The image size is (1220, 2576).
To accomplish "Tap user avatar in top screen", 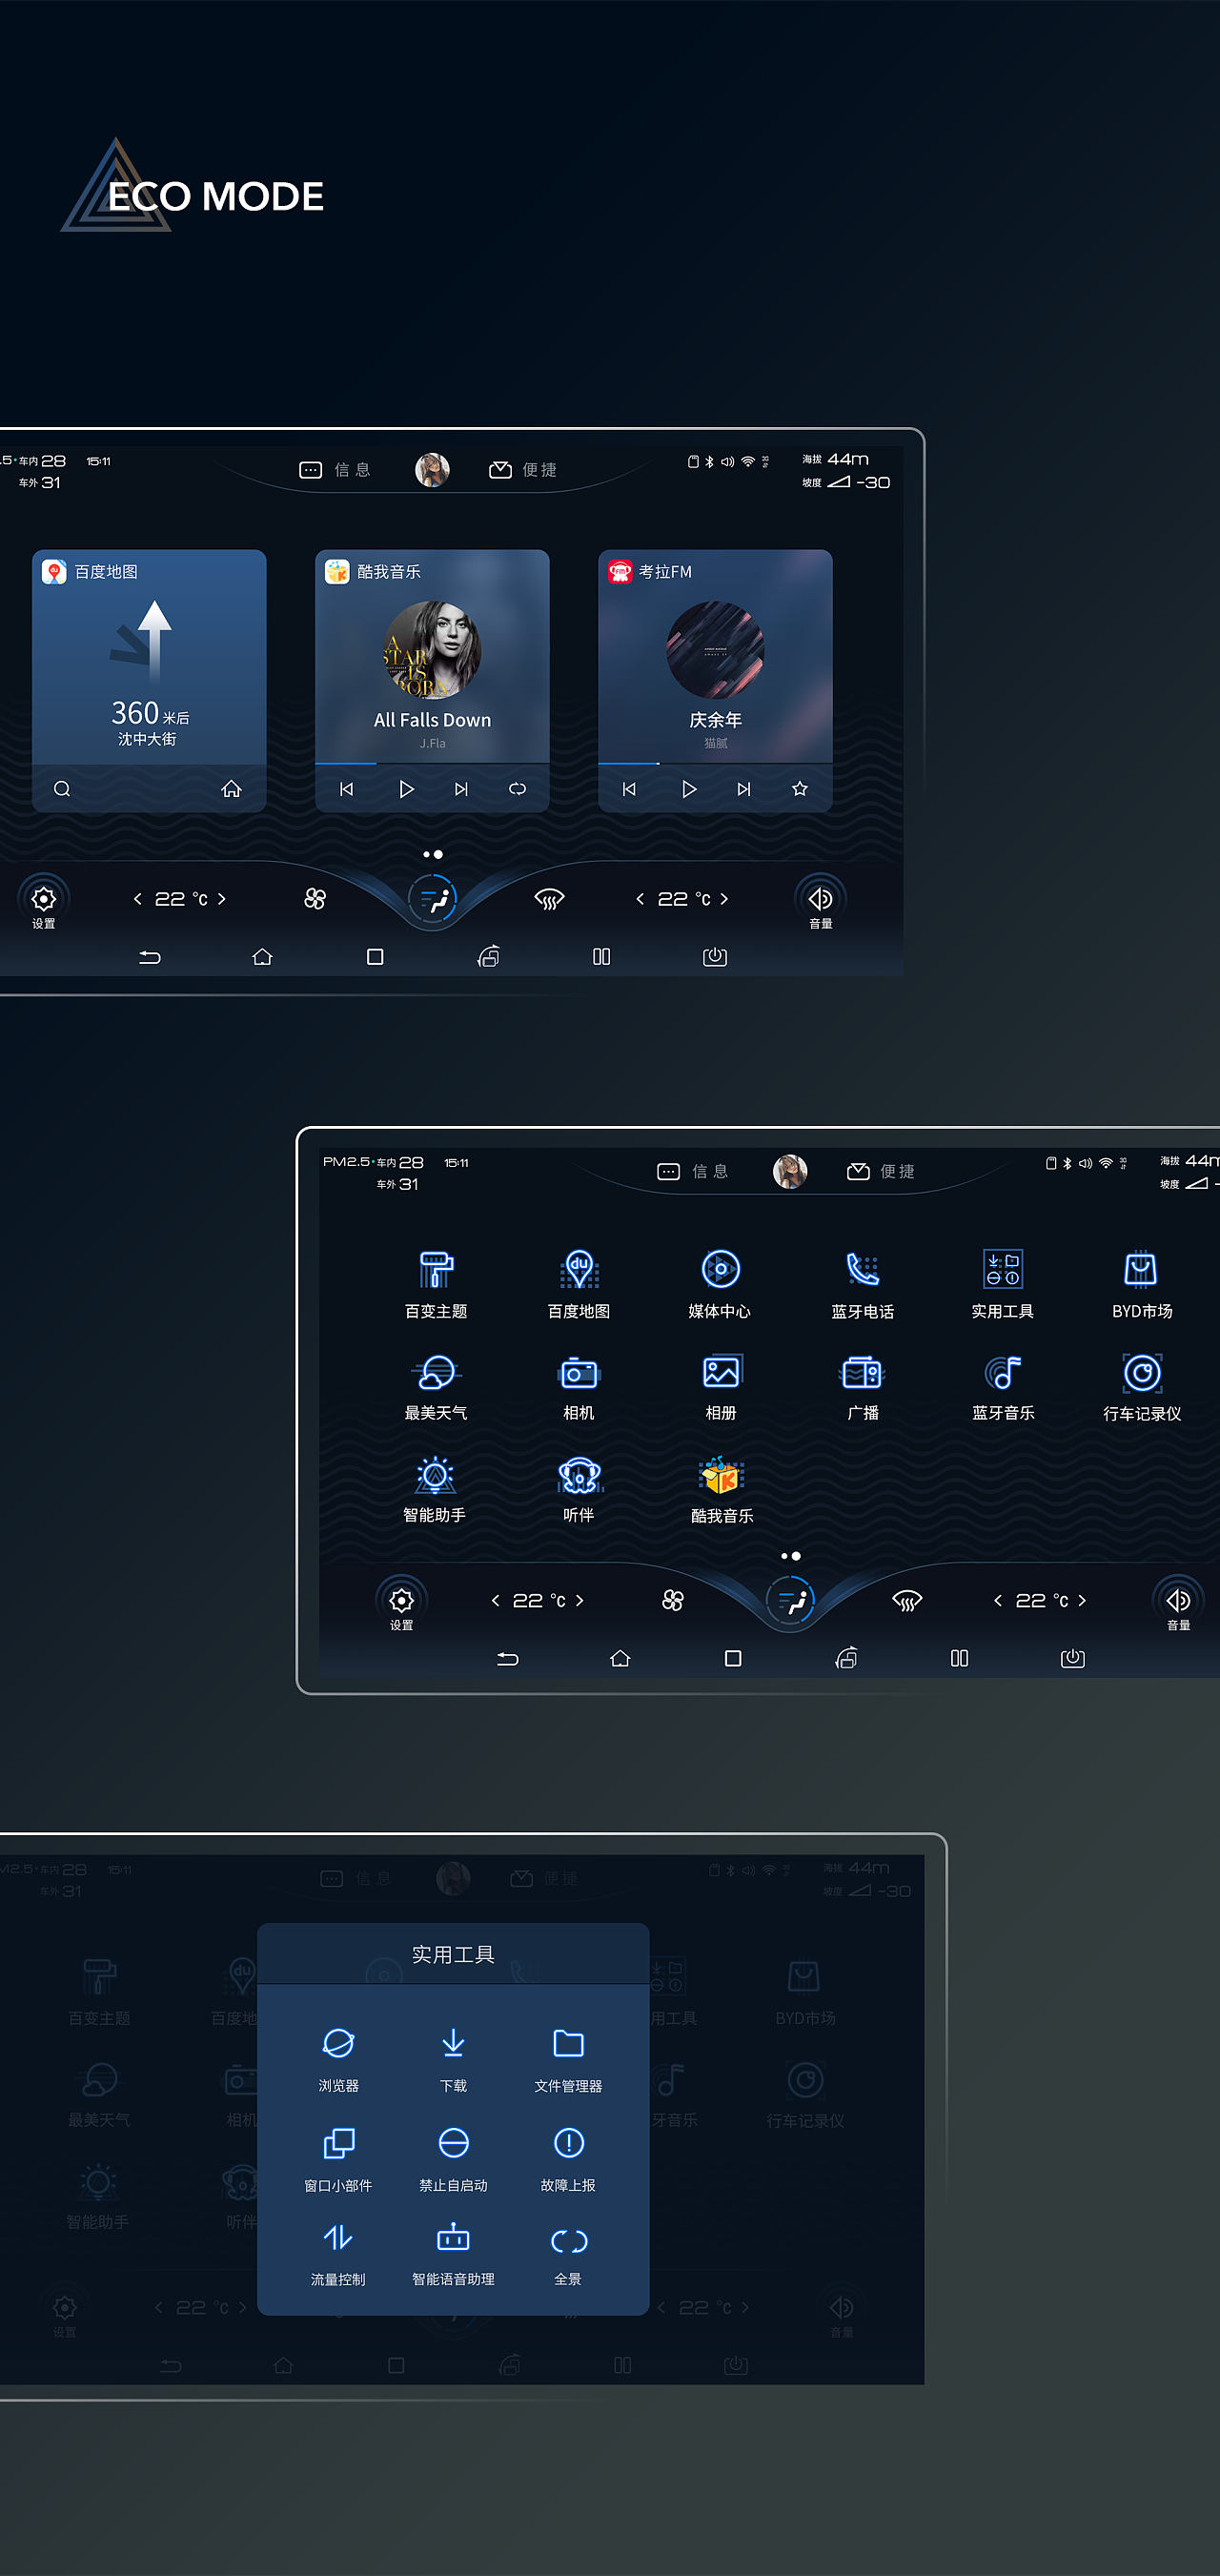I will (432, 470).
